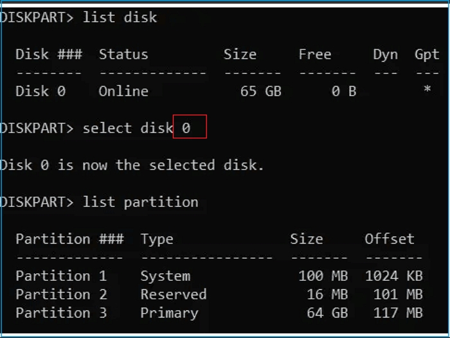
Task: Click the 'list disk' command text
Action: pyautogui.click(x=120, y=17)
